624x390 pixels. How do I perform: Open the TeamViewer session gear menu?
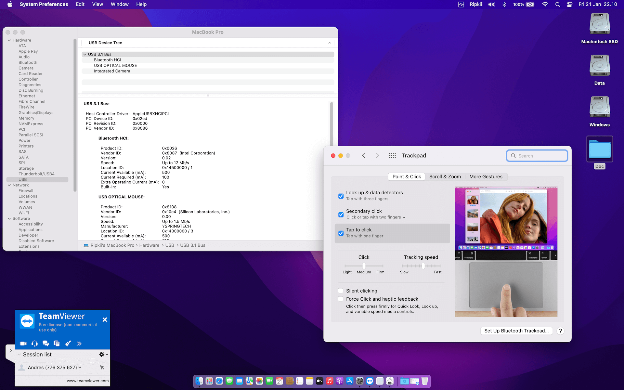(103, 354)
